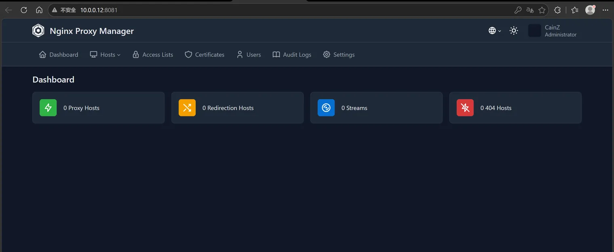Bookmark this page with the star icon

tap(542, 10)
